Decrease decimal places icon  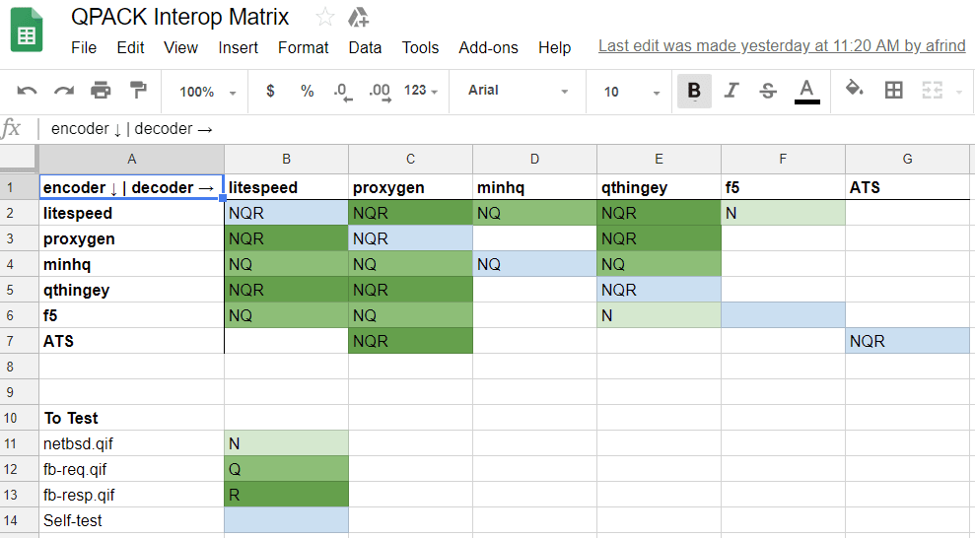[x=343, y=92]
